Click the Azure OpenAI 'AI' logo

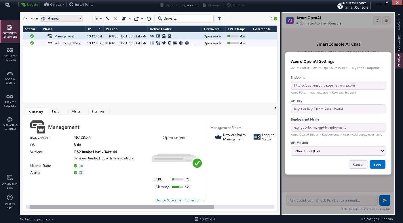(290, 20)
